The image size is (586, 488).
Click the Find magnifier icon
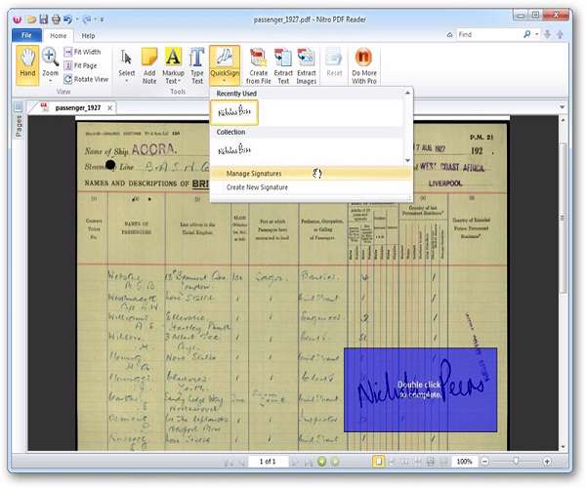pos(527,34)
